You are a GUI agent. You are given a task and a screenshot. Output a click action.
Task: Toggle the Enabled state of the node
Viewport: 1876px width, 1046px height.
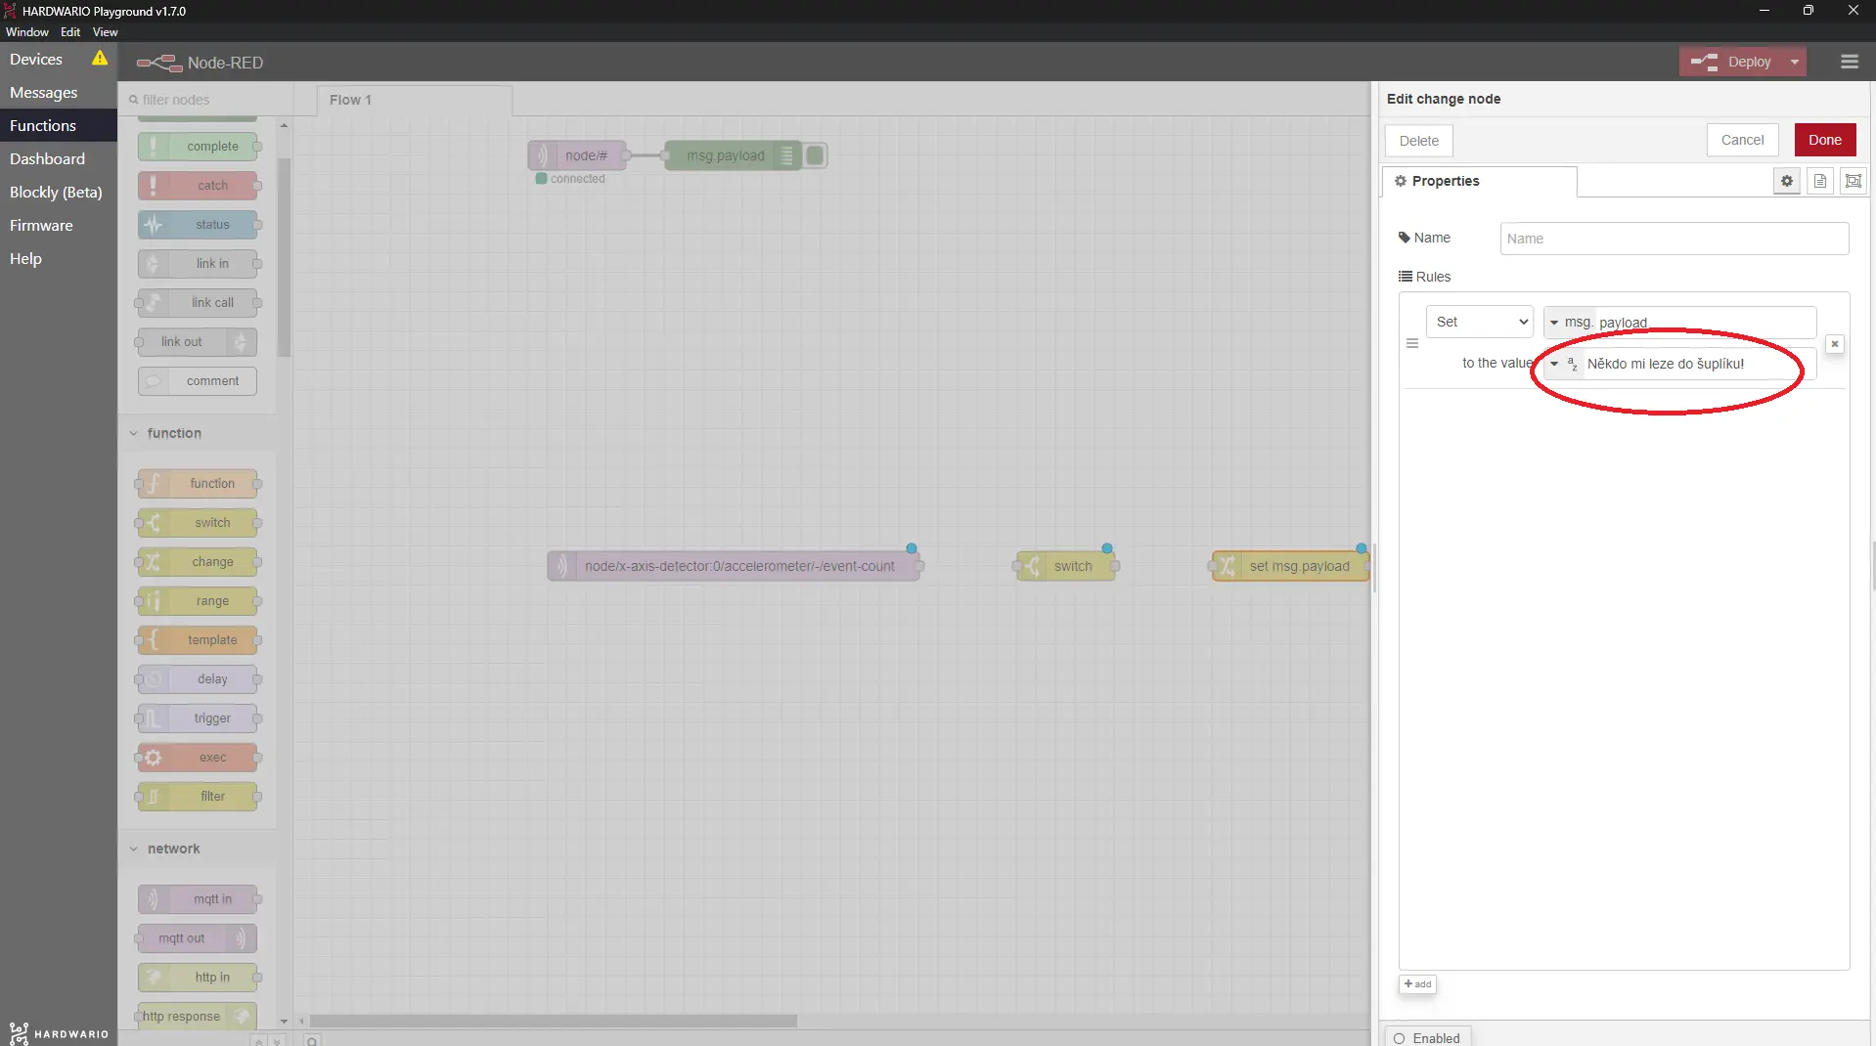point(1427,1038)
